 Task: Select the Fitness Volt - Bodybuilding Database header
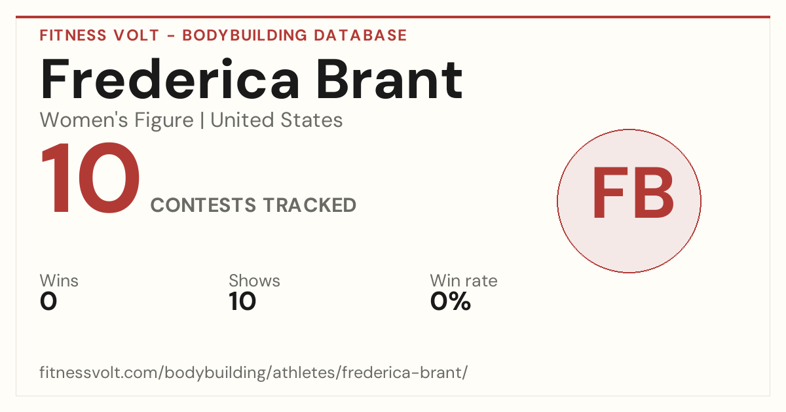[x=223, y=35]
